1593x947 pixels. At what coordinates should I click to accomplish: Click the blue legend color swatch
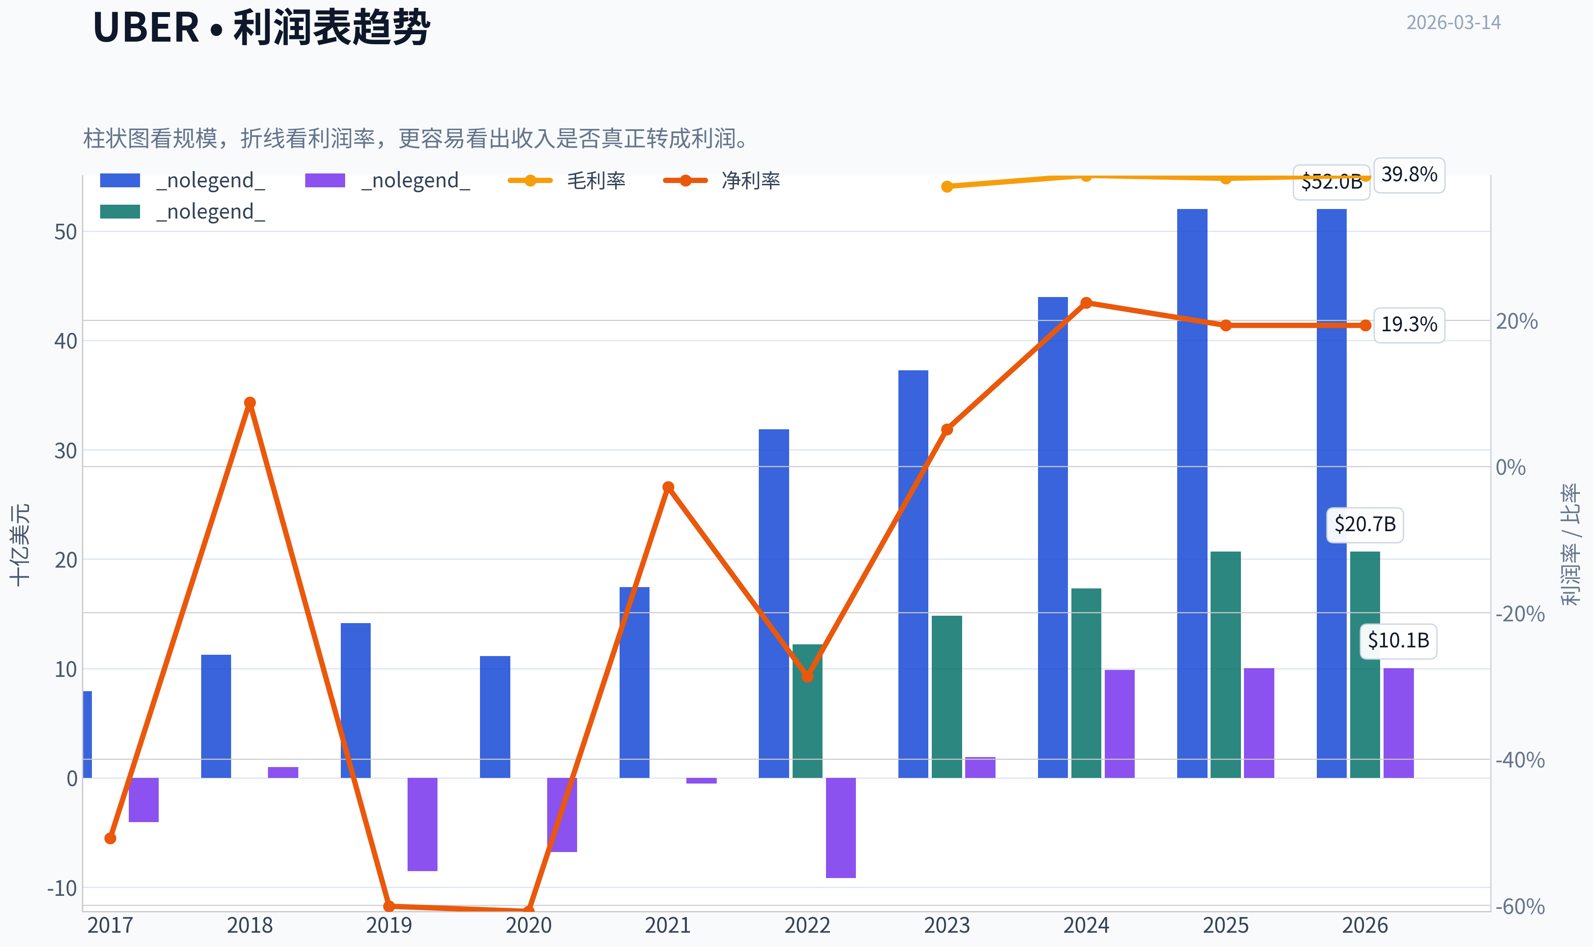click(120, 180)
